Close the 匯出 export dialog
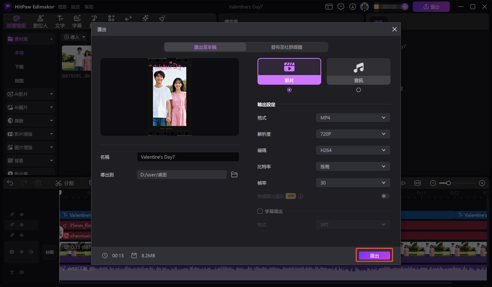This screenshot has height=287, width=492. (394, 29)
